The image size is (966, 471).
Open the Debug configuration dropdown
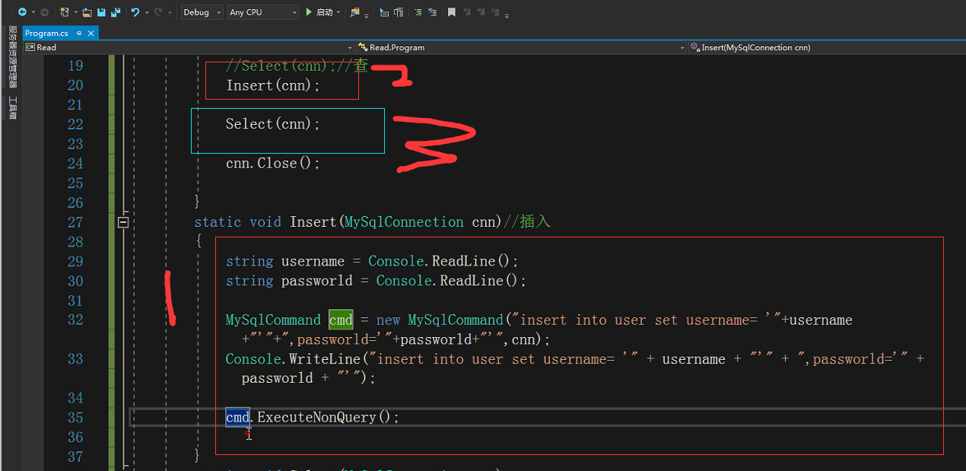[202, 12]
